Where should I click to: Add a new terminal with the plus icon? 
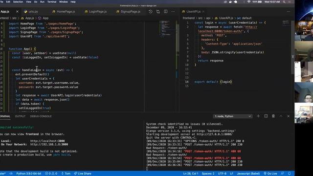[258, 116]
